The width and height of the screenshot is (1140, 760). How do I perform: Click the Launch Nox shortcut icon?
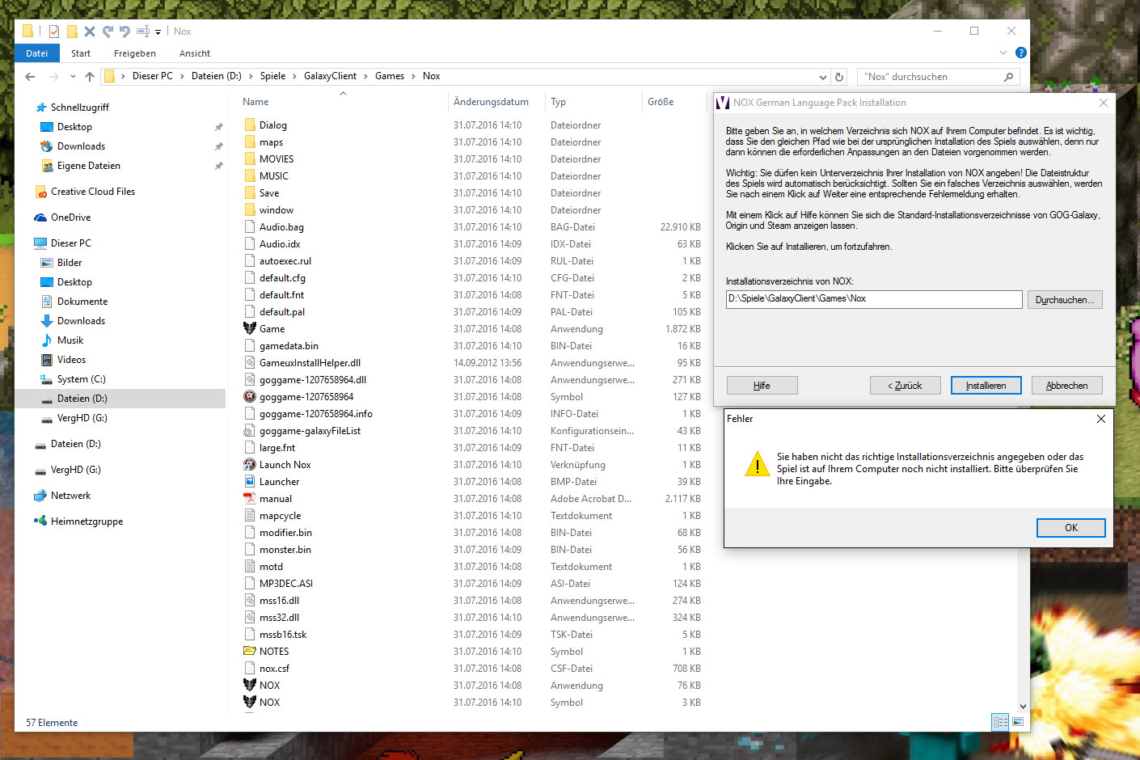point(250,464)
